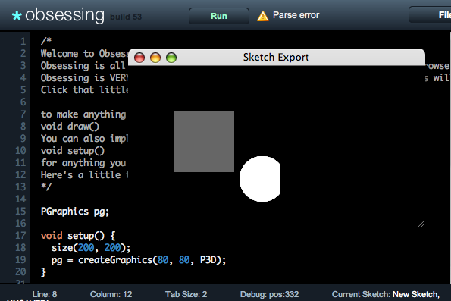Click the 'PGraphics pg;' code line

pyautogui.click(x=75, y=212)
